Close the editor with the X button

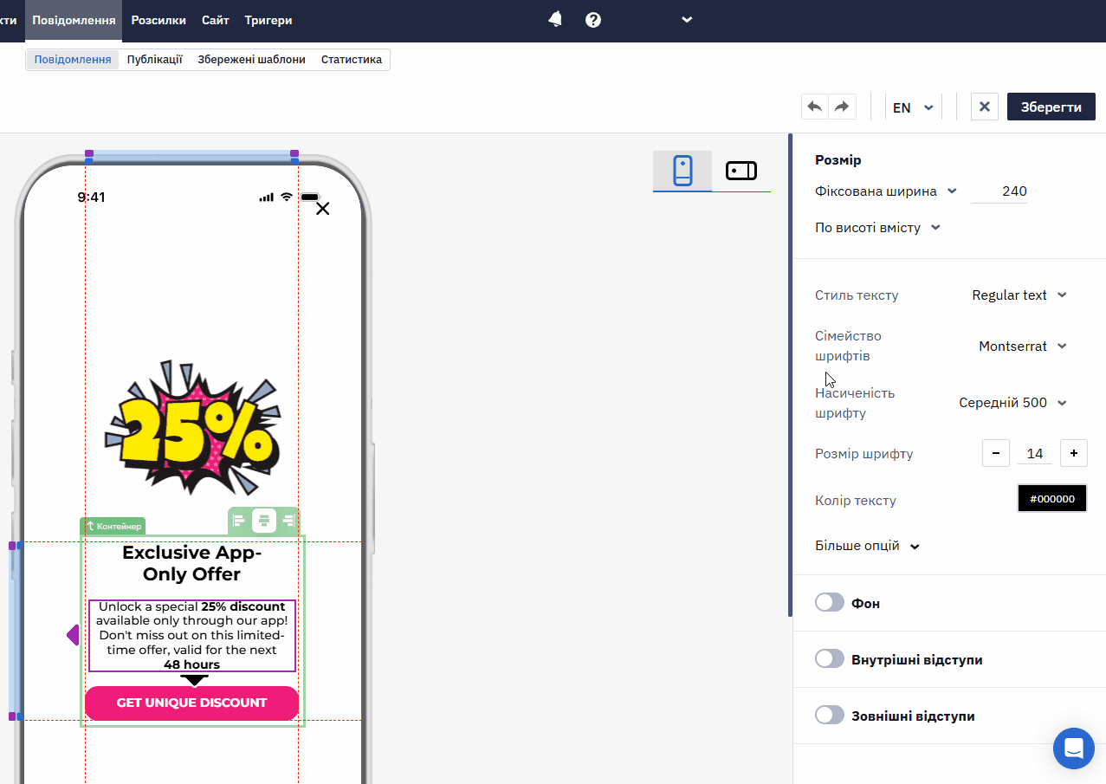[984, 107]
